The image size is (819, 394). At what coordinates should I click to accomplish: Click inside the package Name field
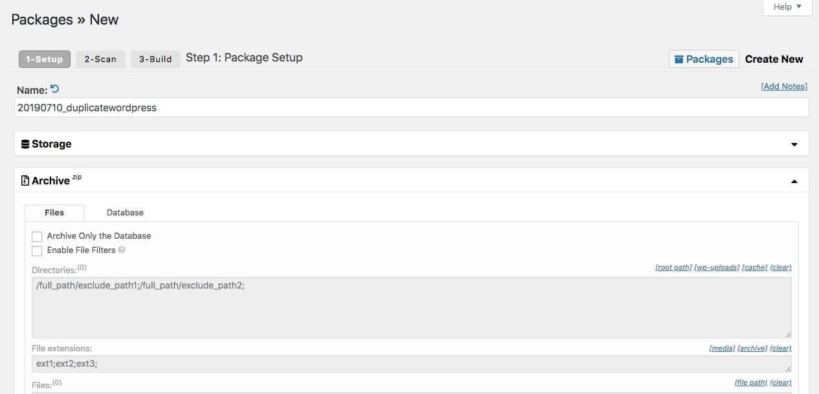408,108
